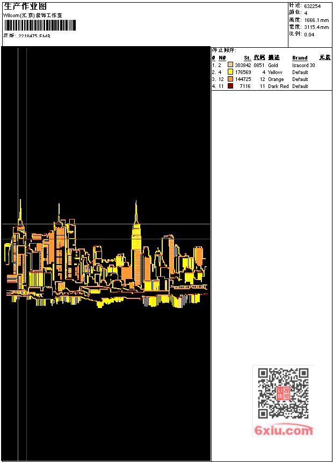This screenshot has height=462, width=333.
Task: Click the stitch count '7116' for Dark Red
Action: pyautogui.click(x=245, y=86)
